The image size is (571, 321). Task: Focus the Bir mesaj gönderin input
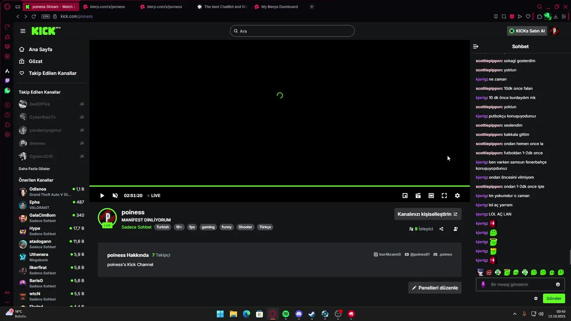[x=520, y=284]
